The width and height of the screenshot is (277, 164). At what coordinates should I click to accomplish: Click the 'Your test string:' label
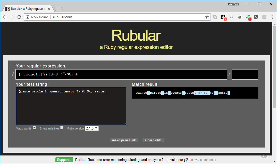click(32, 84)
